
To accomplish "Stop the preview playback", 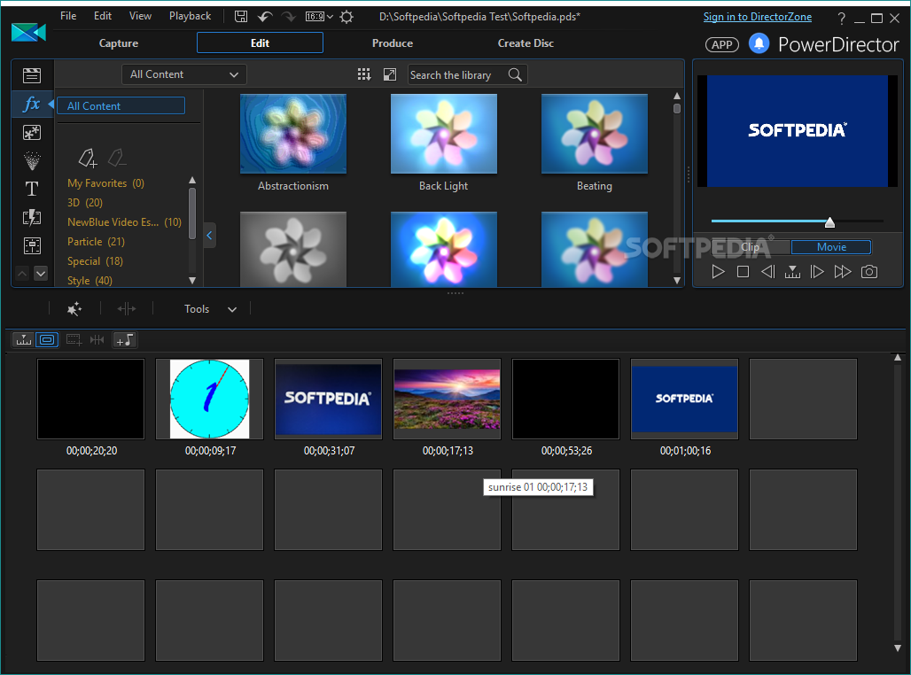I will [743, 272].
